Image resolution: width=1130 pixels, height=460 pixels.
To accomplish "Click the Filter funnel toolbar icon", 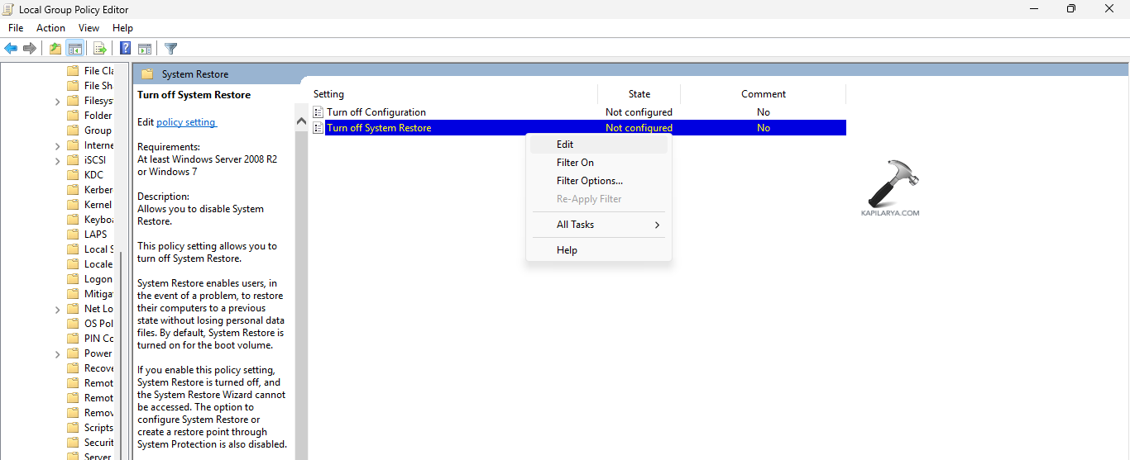I will pos(170,49).
